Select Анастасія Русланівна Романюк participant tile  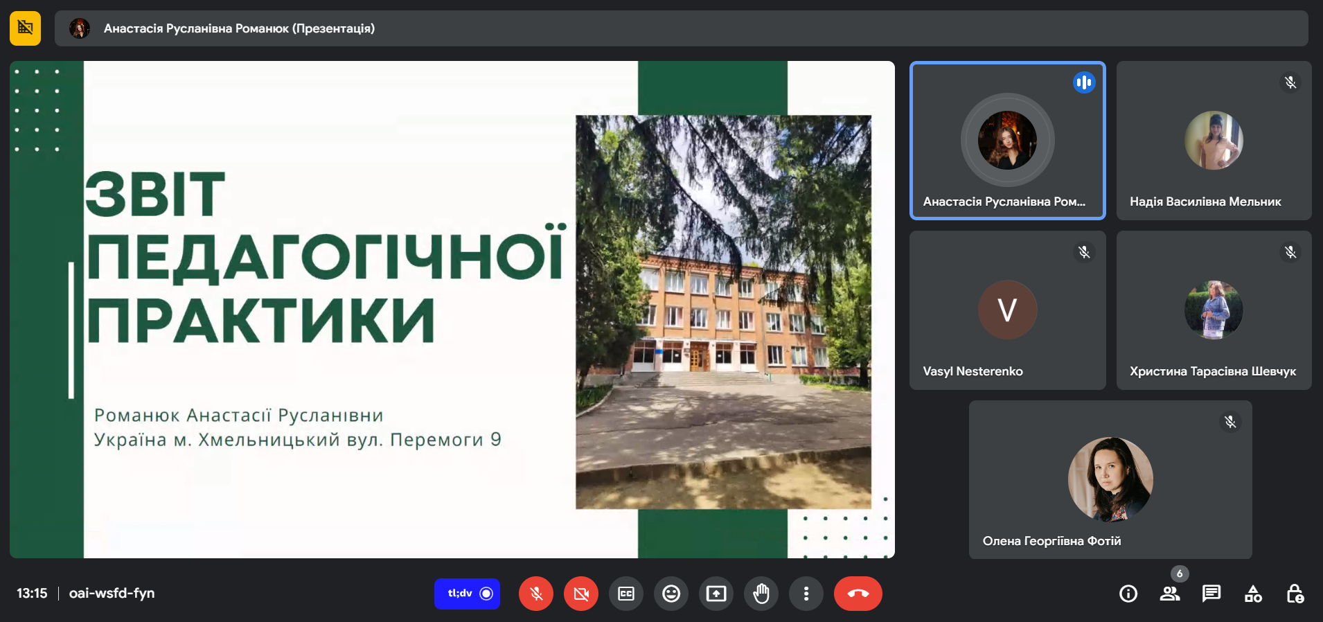tap(1007, 141)
